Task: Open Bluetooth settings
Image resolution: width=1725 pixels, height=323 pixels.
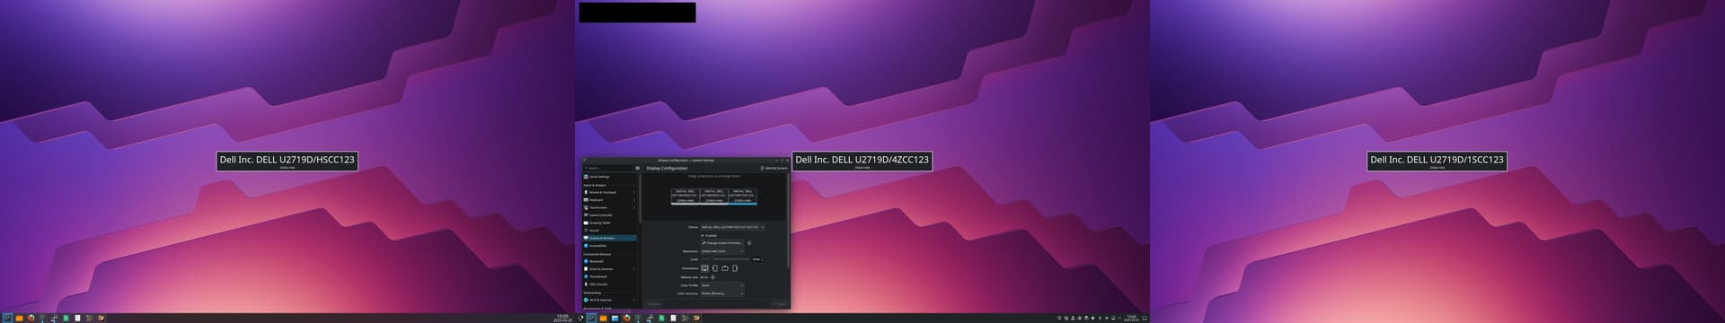Action: (609, 261)
